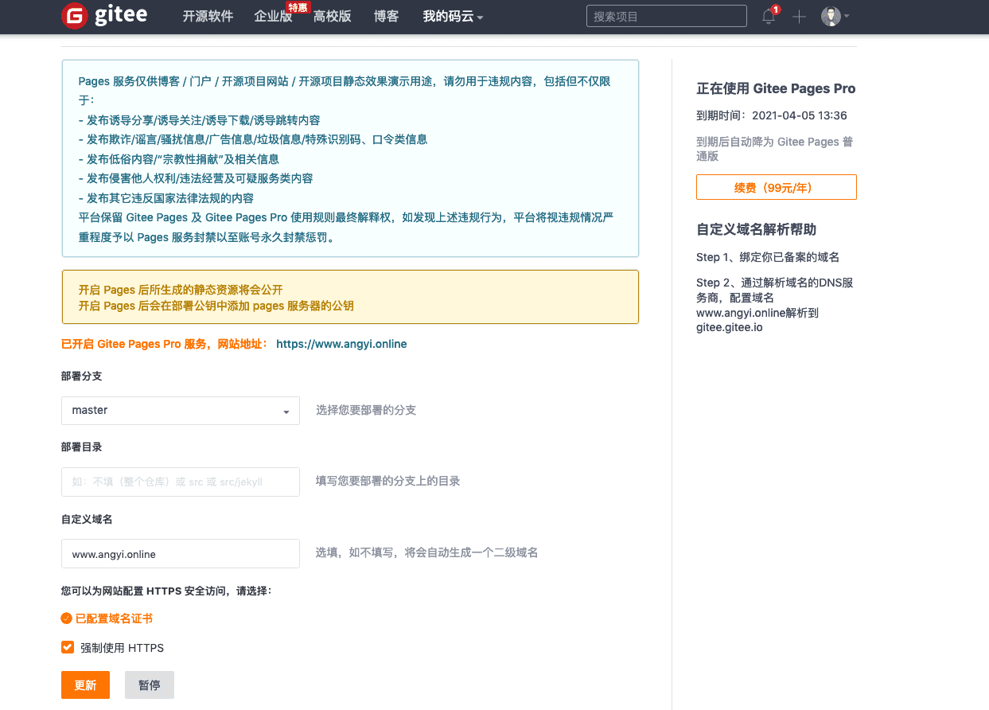Open the https://www.angyi.online link
Screen dimensions: 989x710
pyautogui.click(x=341, y=344)
